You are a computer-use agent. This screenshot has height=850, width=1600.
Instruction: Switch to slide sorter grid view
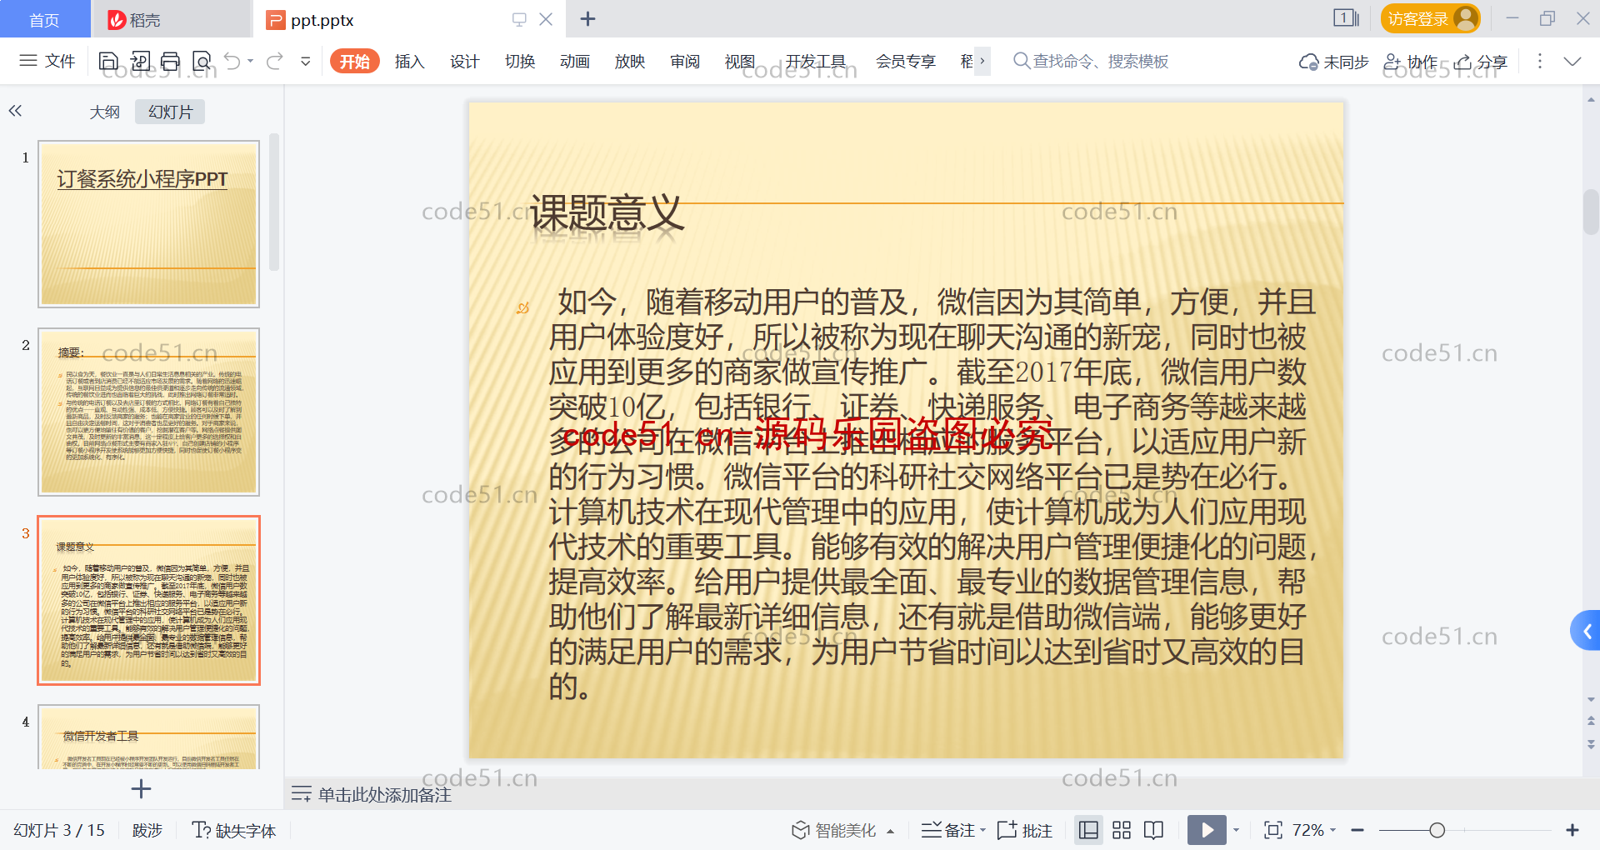tap(1122, 830)
